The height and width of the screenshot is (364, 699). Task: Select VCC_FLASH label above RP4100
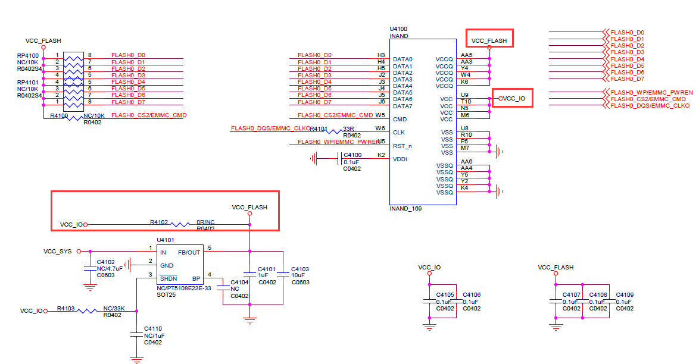(43, 40)
